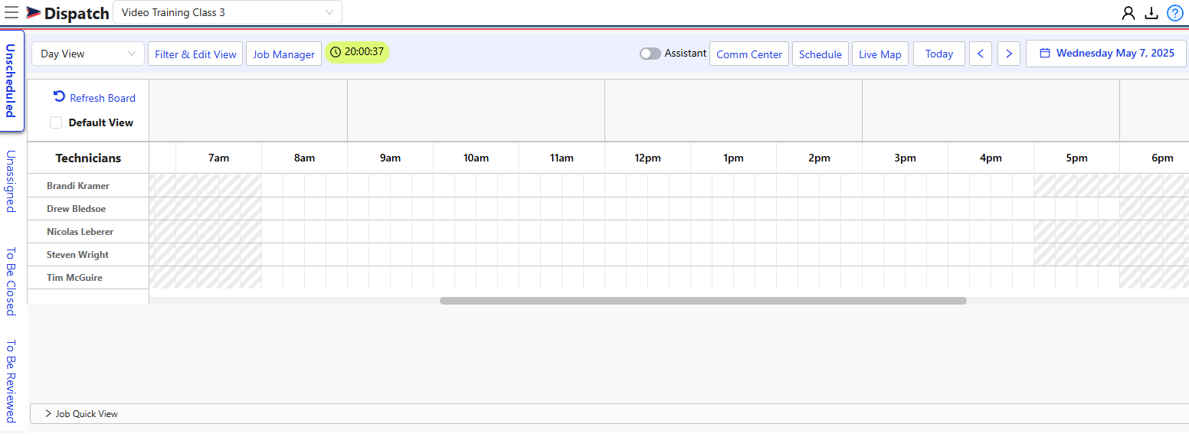This screenshot has height=437, width=1189.
Task: Open the Unassigned side tab
Action: tap(11, 181)
